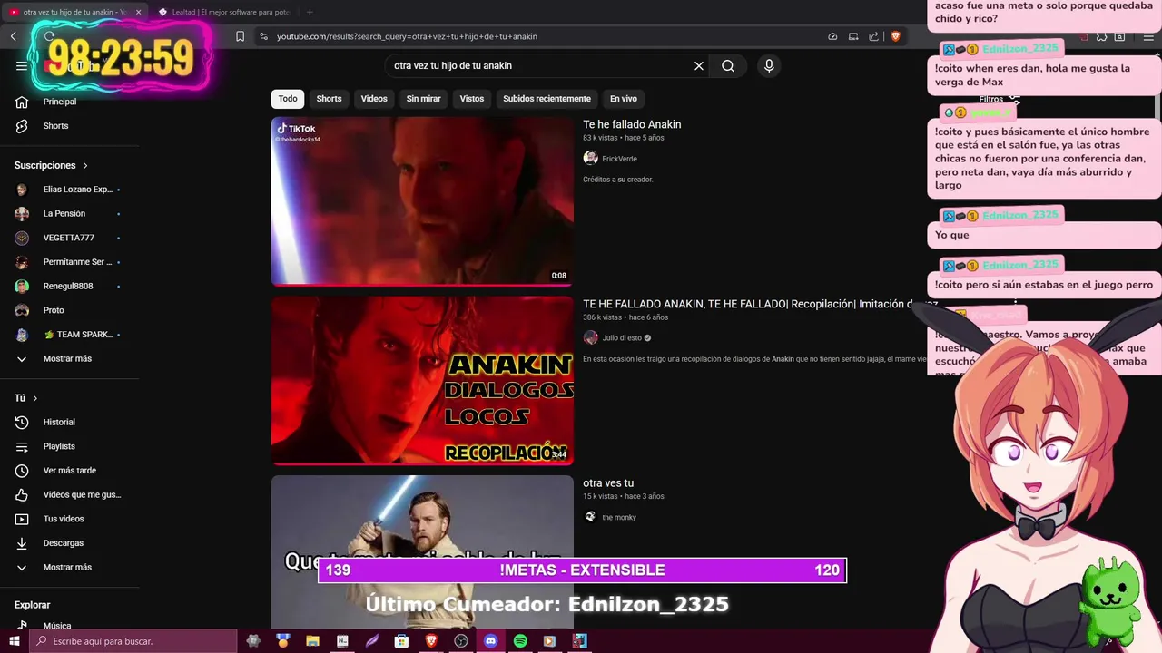
Task: Open Julio di esto channel link
Action: tap(622, 337)
